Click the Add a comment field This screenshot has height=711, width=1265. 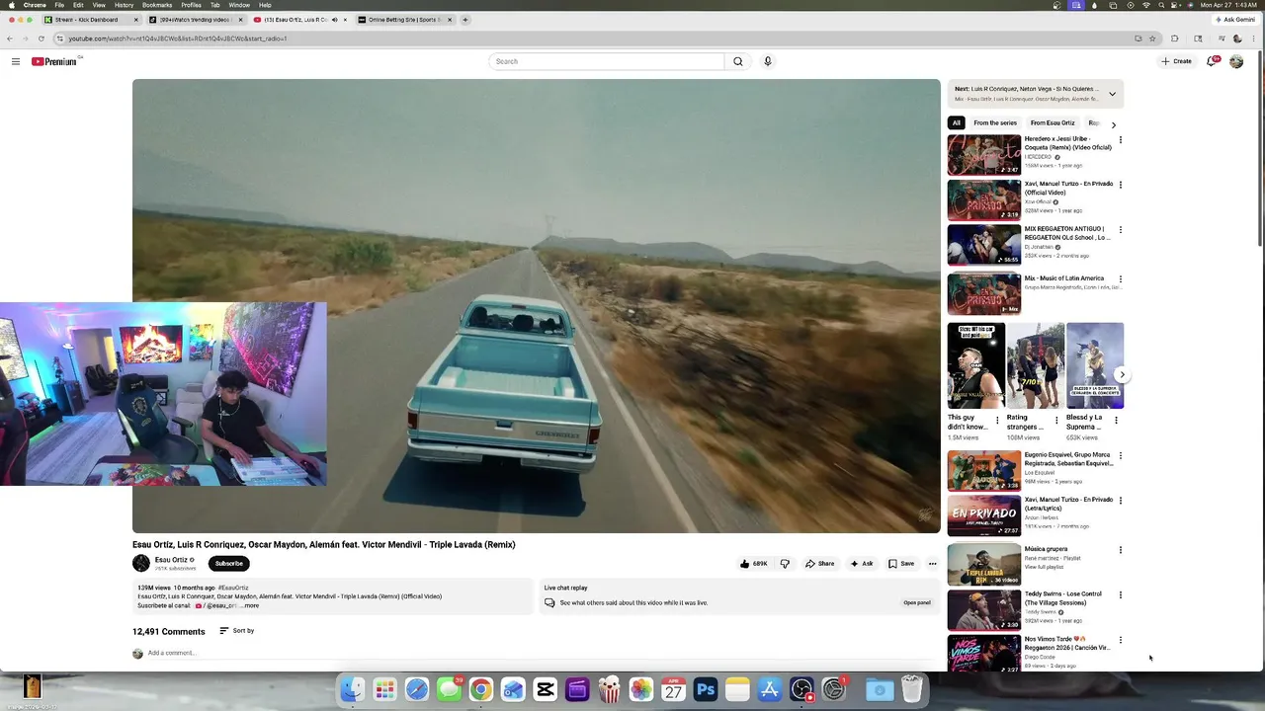click(542, 653)
